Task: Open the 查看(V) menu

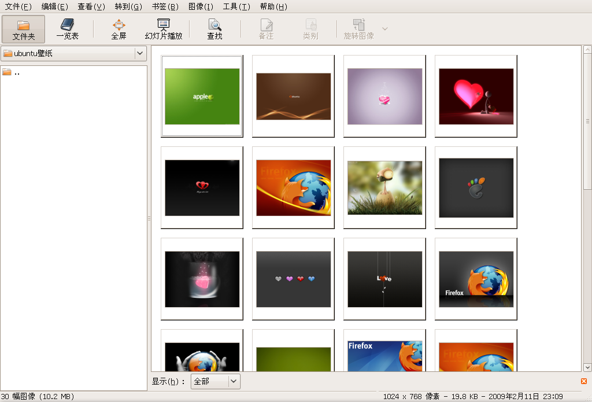Action: click(x=91, y=6)
